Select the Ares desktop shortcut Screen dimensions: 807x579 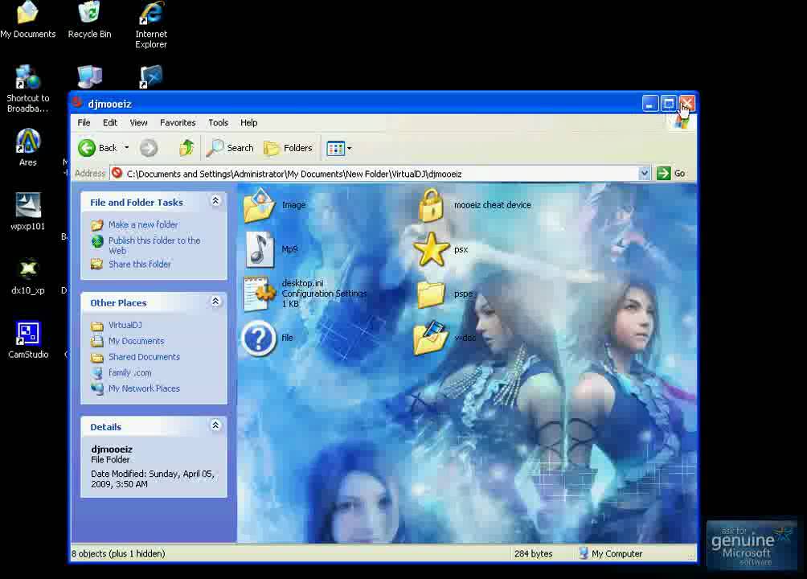[28, 148]
